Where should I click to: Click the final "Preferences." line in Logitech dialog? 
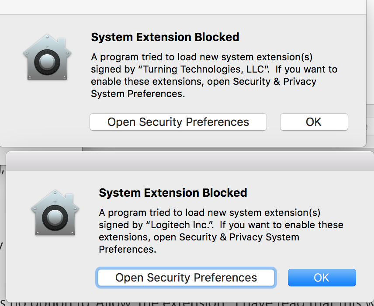coord(128,250)
